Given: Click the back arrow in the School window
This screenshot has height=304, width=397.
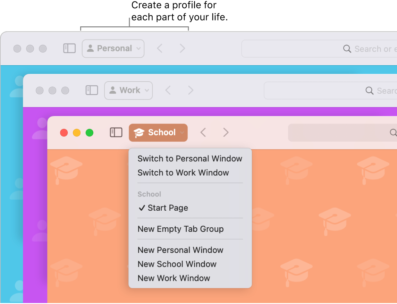Looking at the screenshot, I should click(x=203, y=132).
